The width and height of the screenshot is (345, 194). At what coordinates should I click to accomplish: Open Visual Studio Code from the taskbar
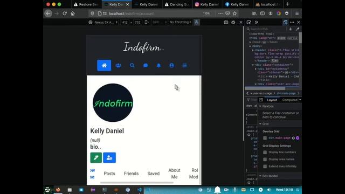click(140, 190)
